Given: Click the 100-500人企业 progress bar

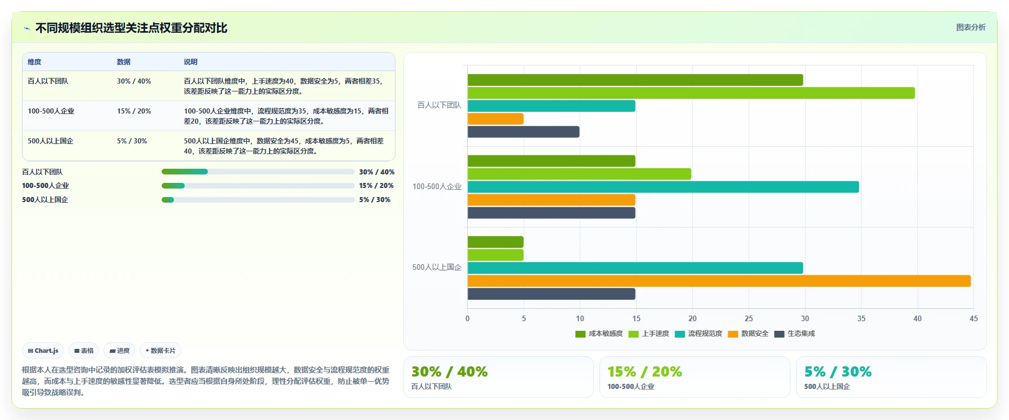Looking at the screenshot, I should (x=258, y=186).
